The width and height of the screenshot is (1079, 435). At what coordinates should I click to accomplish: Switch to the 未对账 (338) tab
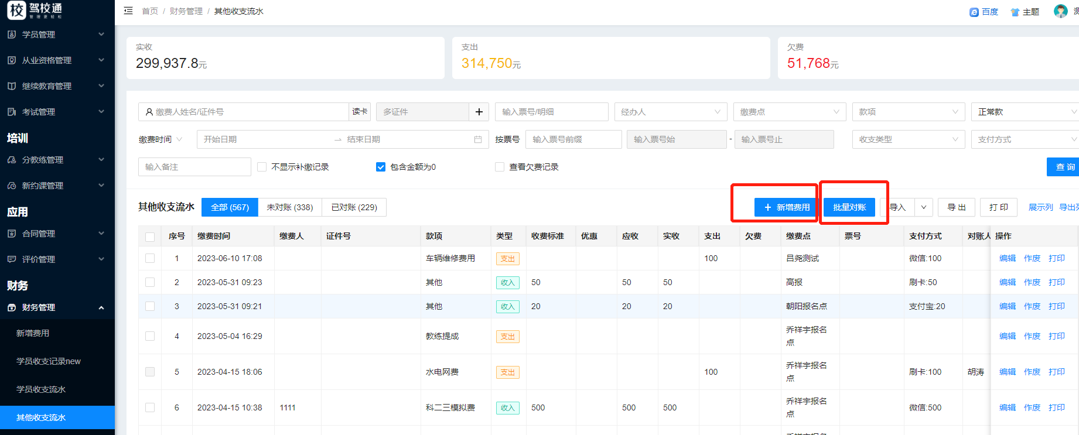tap(290, 207)
